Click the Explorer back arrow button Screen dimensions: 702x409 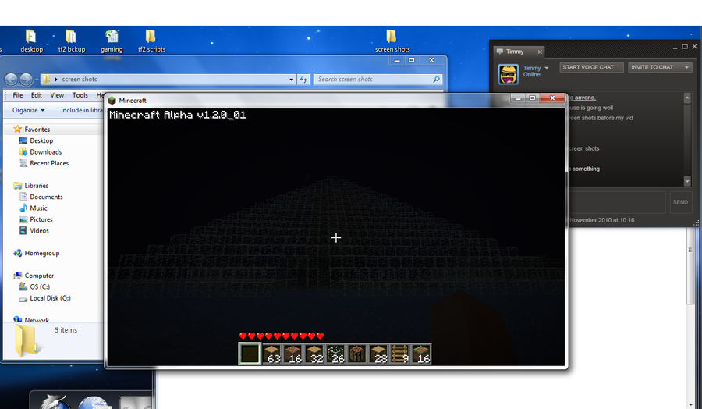11,80
